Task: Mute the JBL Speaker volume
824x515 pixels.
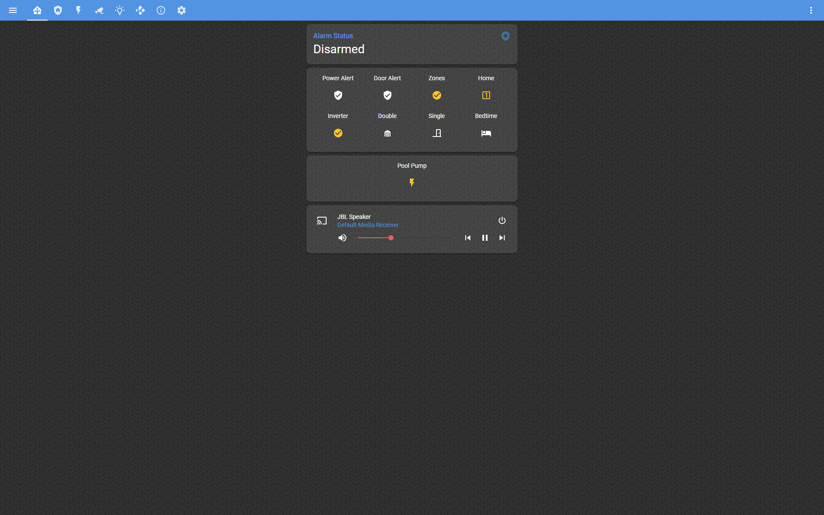Action: (342, 238)
